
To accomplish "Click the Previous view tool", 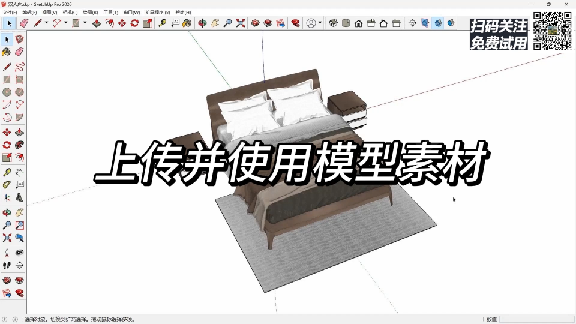I will click(19, 238).
